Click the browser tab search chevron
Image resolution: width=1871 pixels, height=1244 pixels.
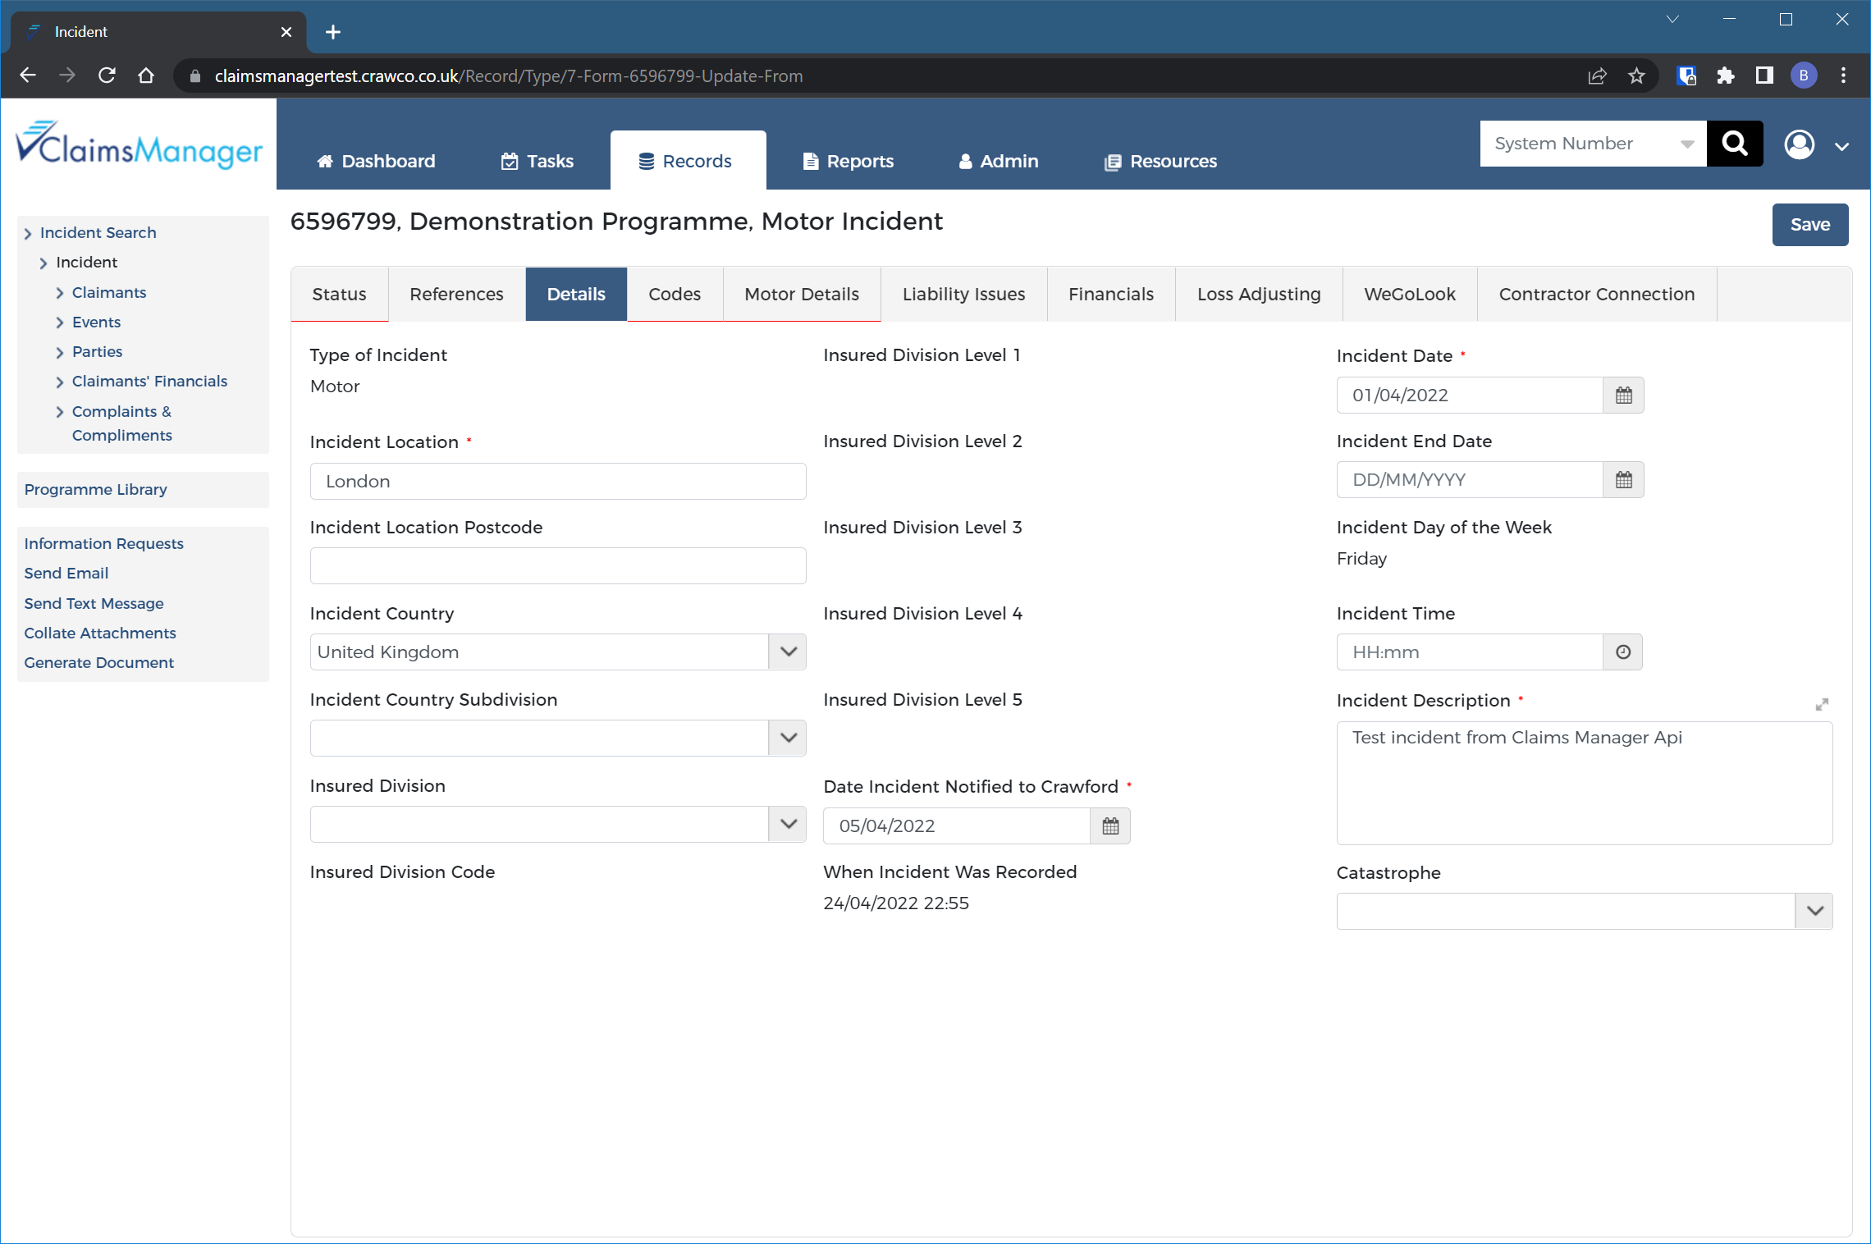(1672, 19)
